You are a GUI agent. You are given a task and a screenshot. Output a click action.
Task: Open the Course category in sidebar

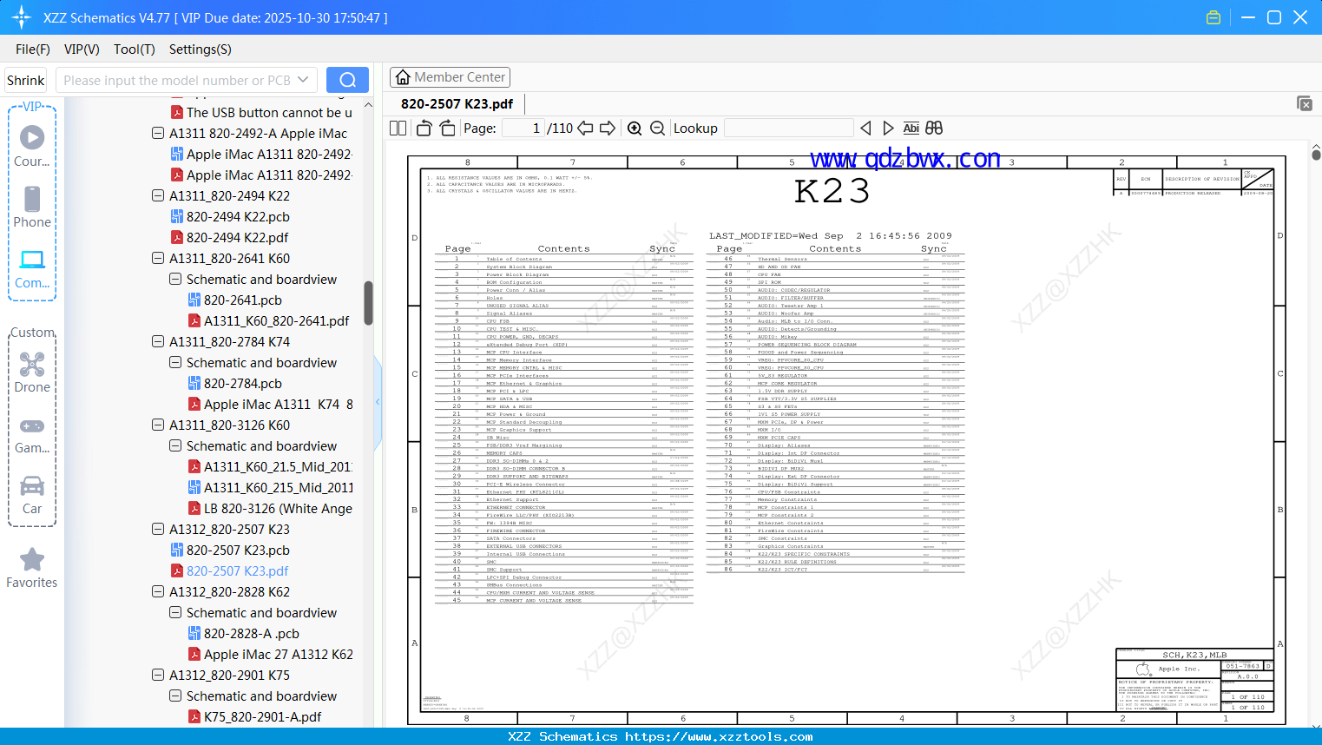[32, 147]
